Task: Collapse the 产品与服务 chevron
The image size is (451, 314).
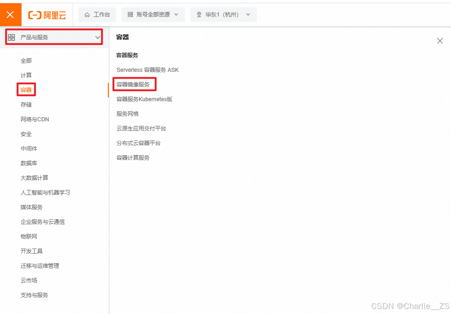Action: [98, 38]
